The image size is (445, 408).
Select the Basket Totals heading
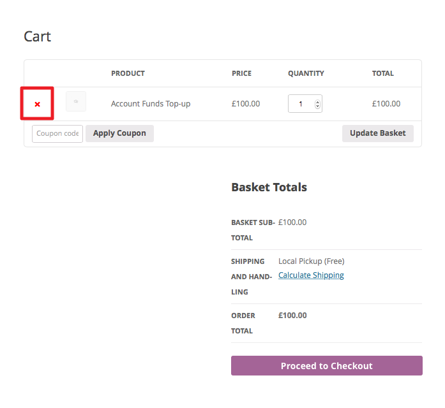[x=269, y=187]
